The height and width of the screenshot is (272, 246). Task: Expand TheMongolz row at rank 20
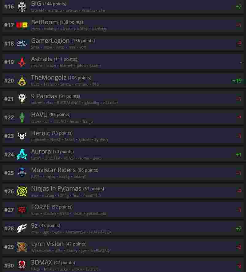click(123, 80)
